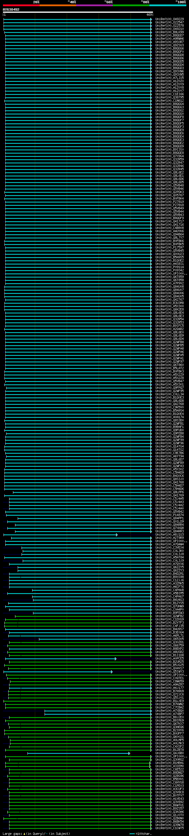Select the UniRef100_P17597 label

click(x=170, y=248)
